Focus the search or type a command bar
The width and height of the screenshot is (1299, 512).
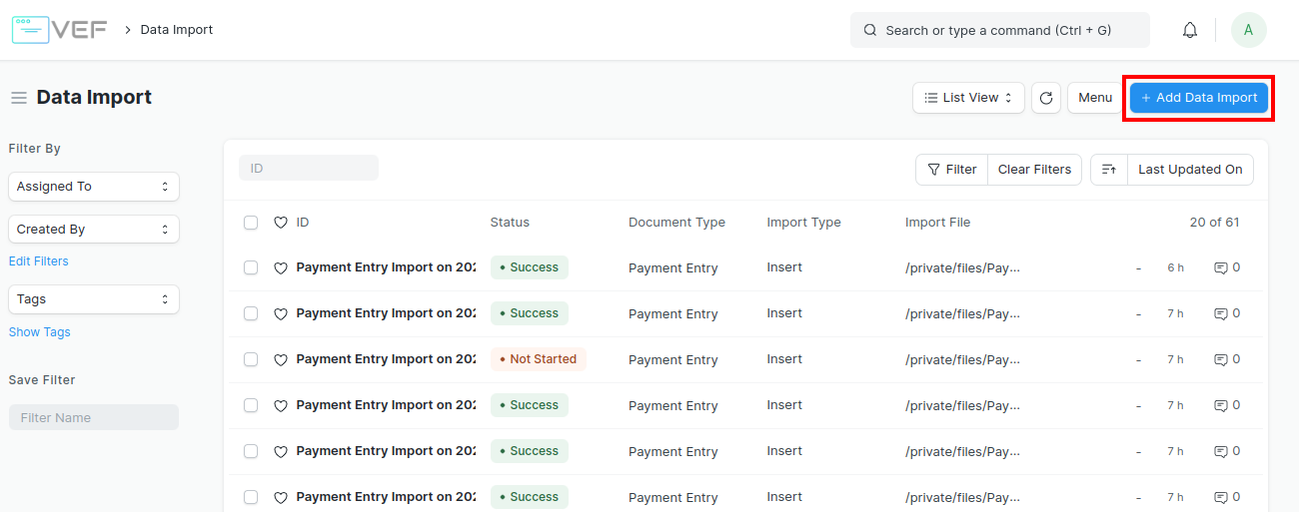(999, 30)
